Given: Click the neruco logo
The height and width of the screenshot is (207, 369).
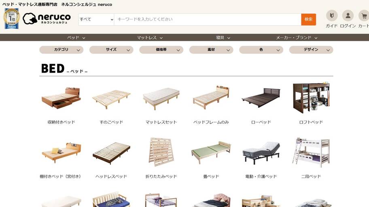Looking at the screenshot, I should [47, 19].
